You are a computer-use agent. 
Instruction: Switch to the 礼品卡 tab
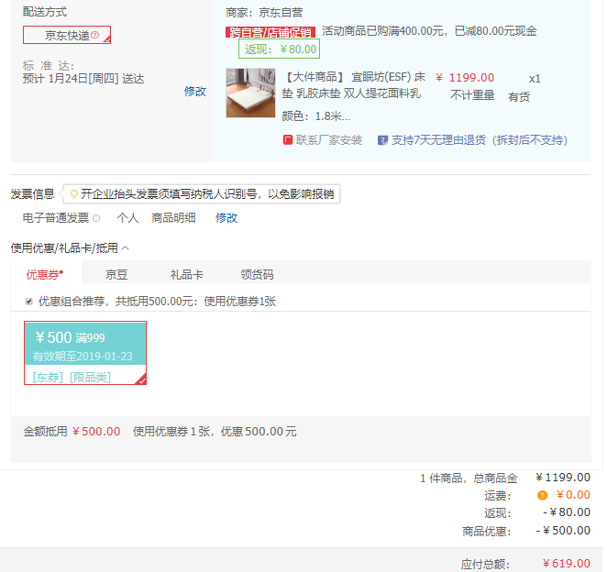[186, 274]
